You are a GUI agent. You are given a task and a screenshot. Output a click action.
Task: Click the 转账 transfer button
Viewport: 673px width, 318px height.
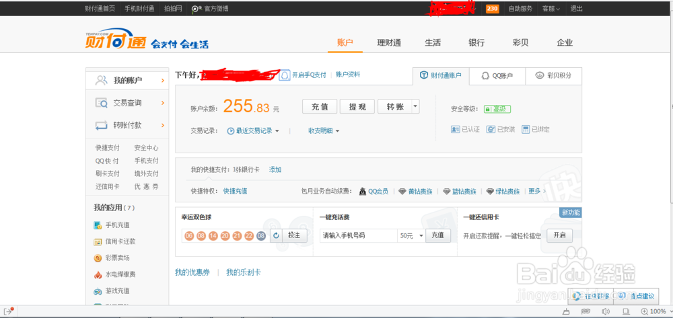(395, 106)
